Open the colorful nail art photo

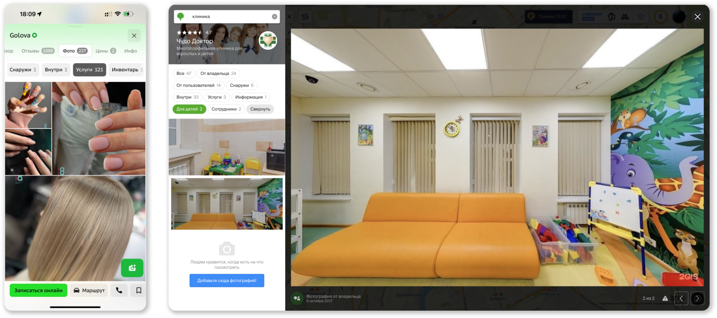coord(28,105)
